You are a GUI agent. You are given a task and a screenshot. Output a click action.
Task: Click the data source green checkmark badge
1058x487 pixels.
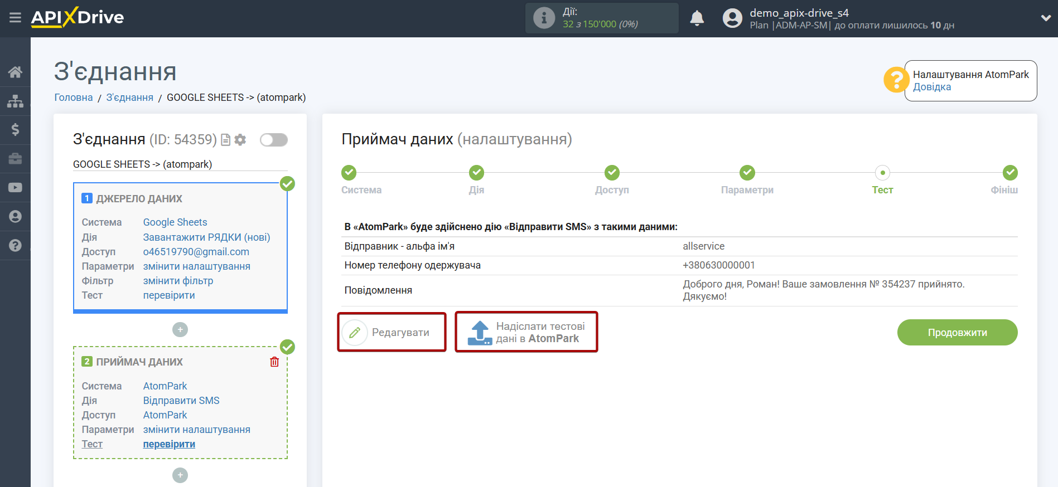pos(287,184)
